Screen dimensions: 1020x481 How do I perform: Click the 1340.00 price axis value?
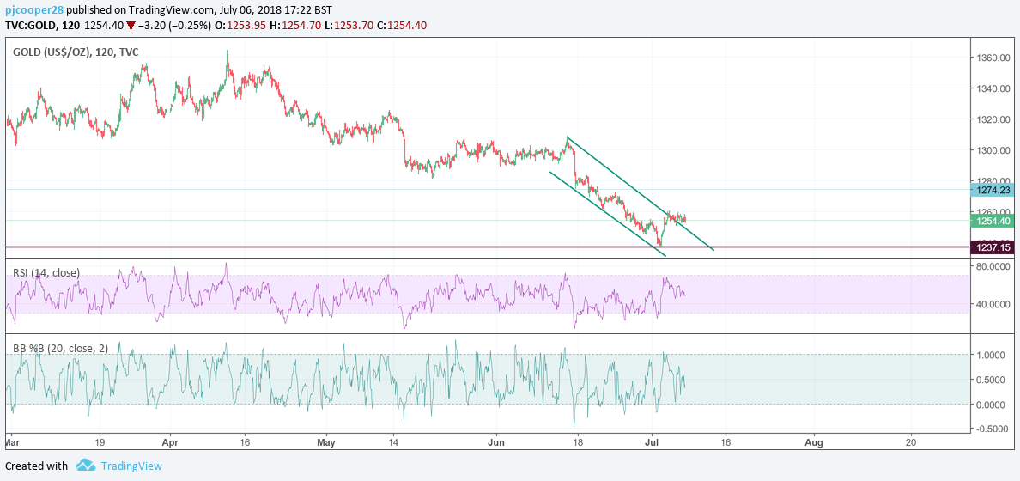click(993, 88)
